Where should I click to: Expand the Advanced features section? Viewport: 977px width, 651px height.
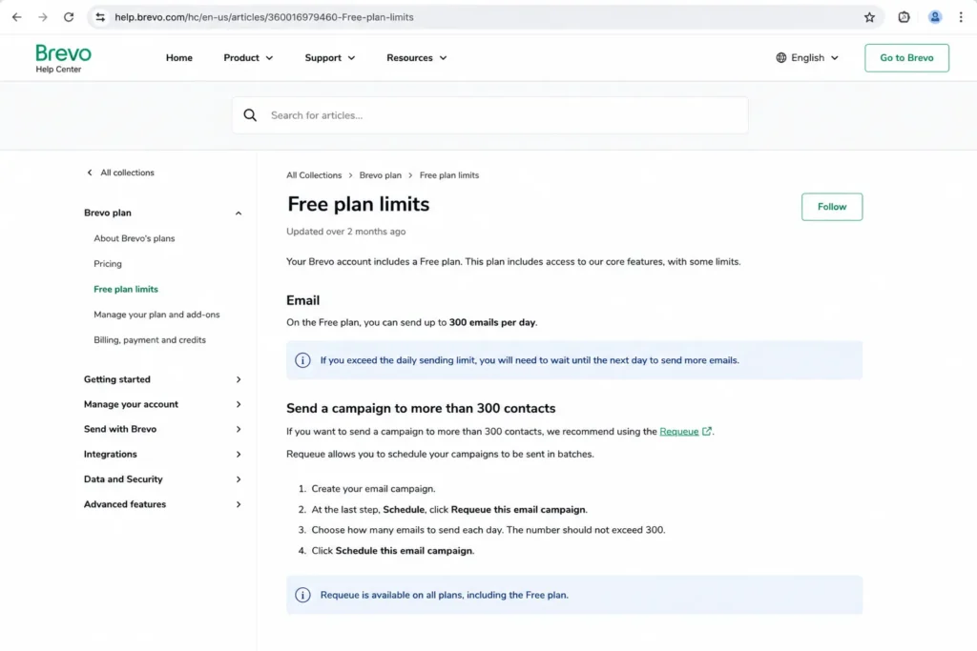click(238, 504)
